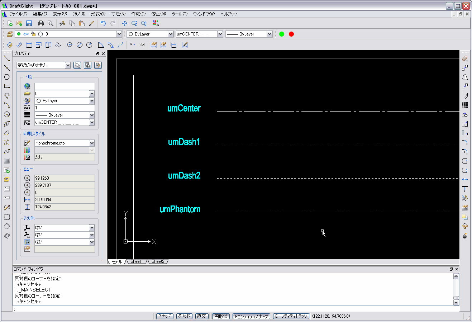Viewport: 472px width, 322px height.
Task: Select the Mirror tool in right toolbar
Action: click(x=465, y=77)
